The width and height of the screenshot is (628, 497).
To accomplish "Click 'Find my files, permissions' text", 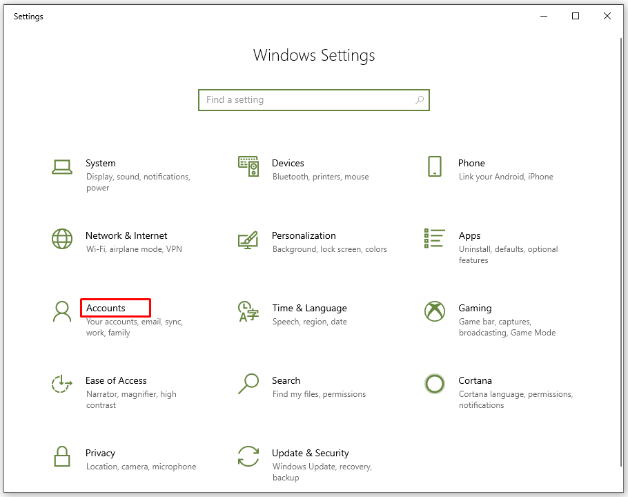I will click(319, 394).
